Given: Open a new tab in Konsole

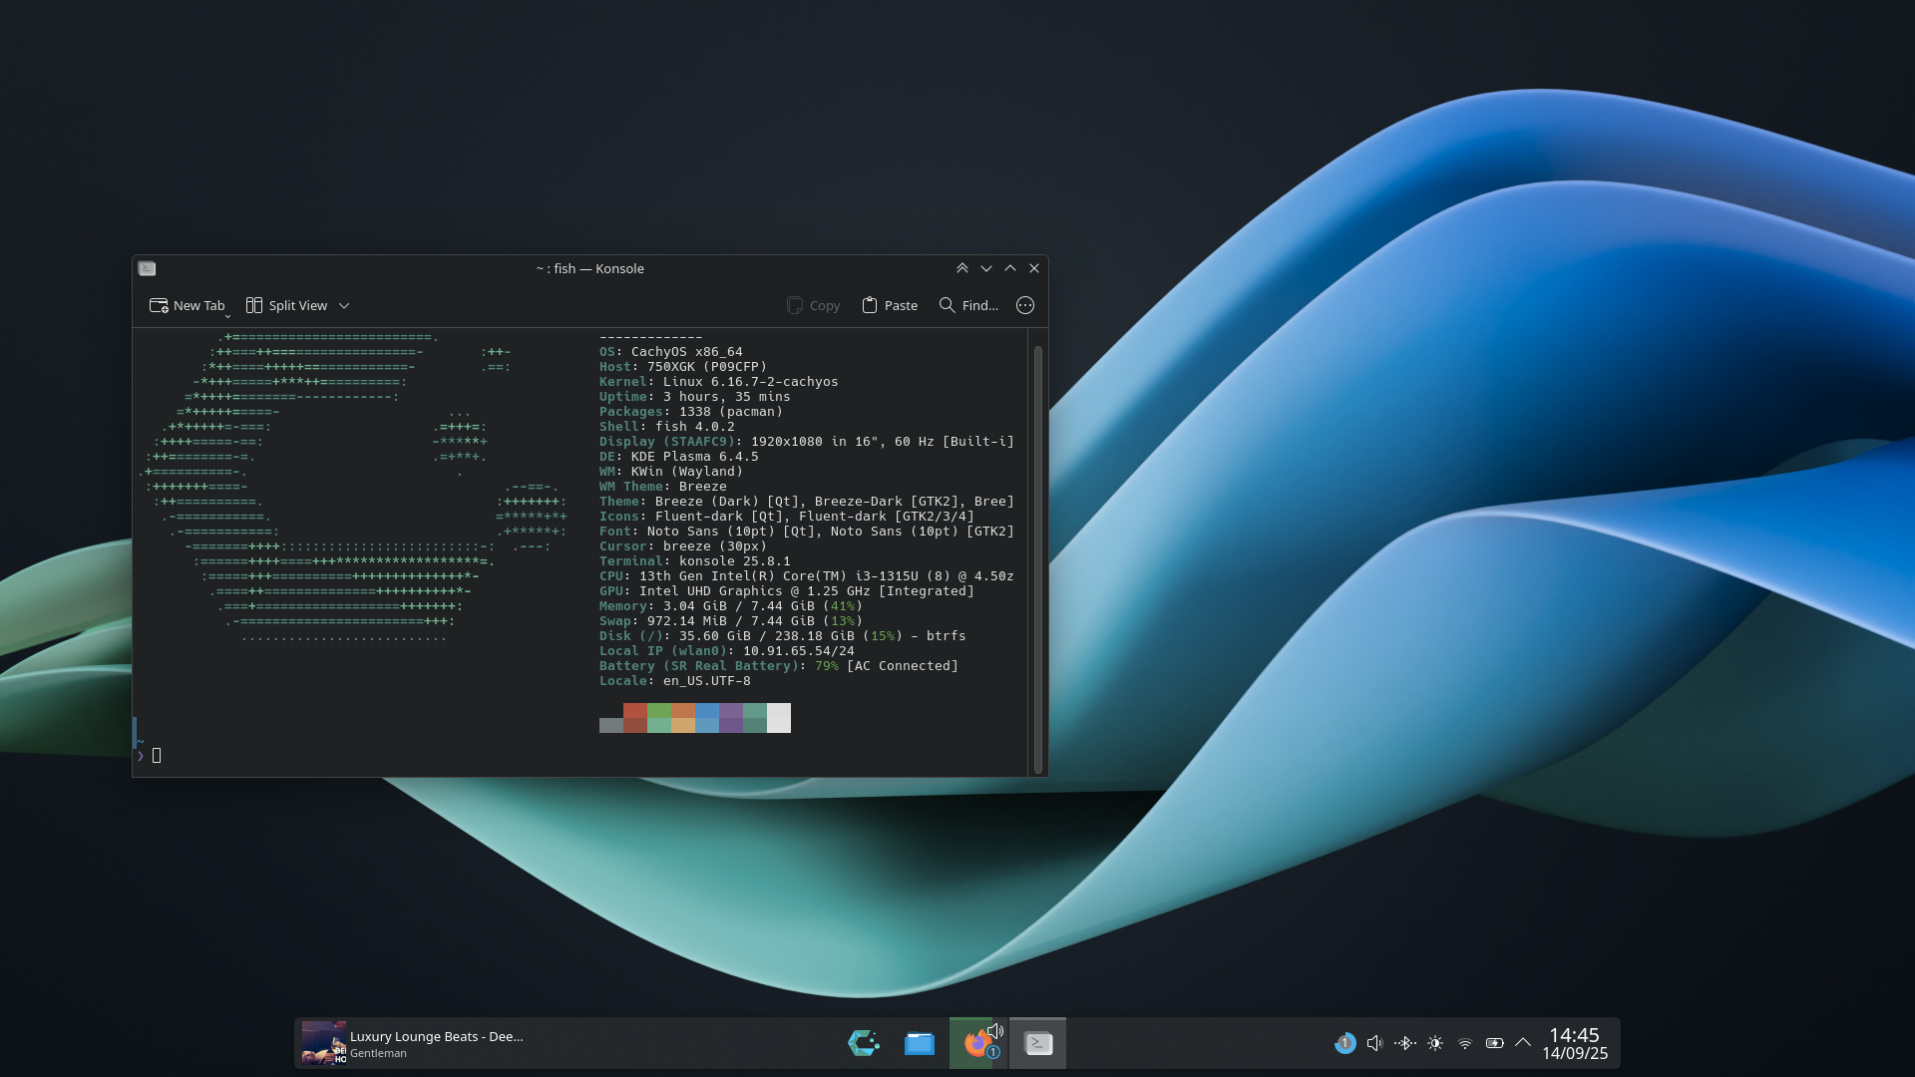Looking at the screenshot, I should pos(187,305).
